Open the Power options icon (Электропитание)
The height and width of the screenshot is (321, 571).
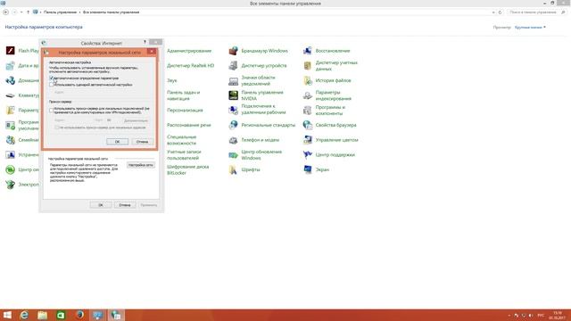point(10,185)
